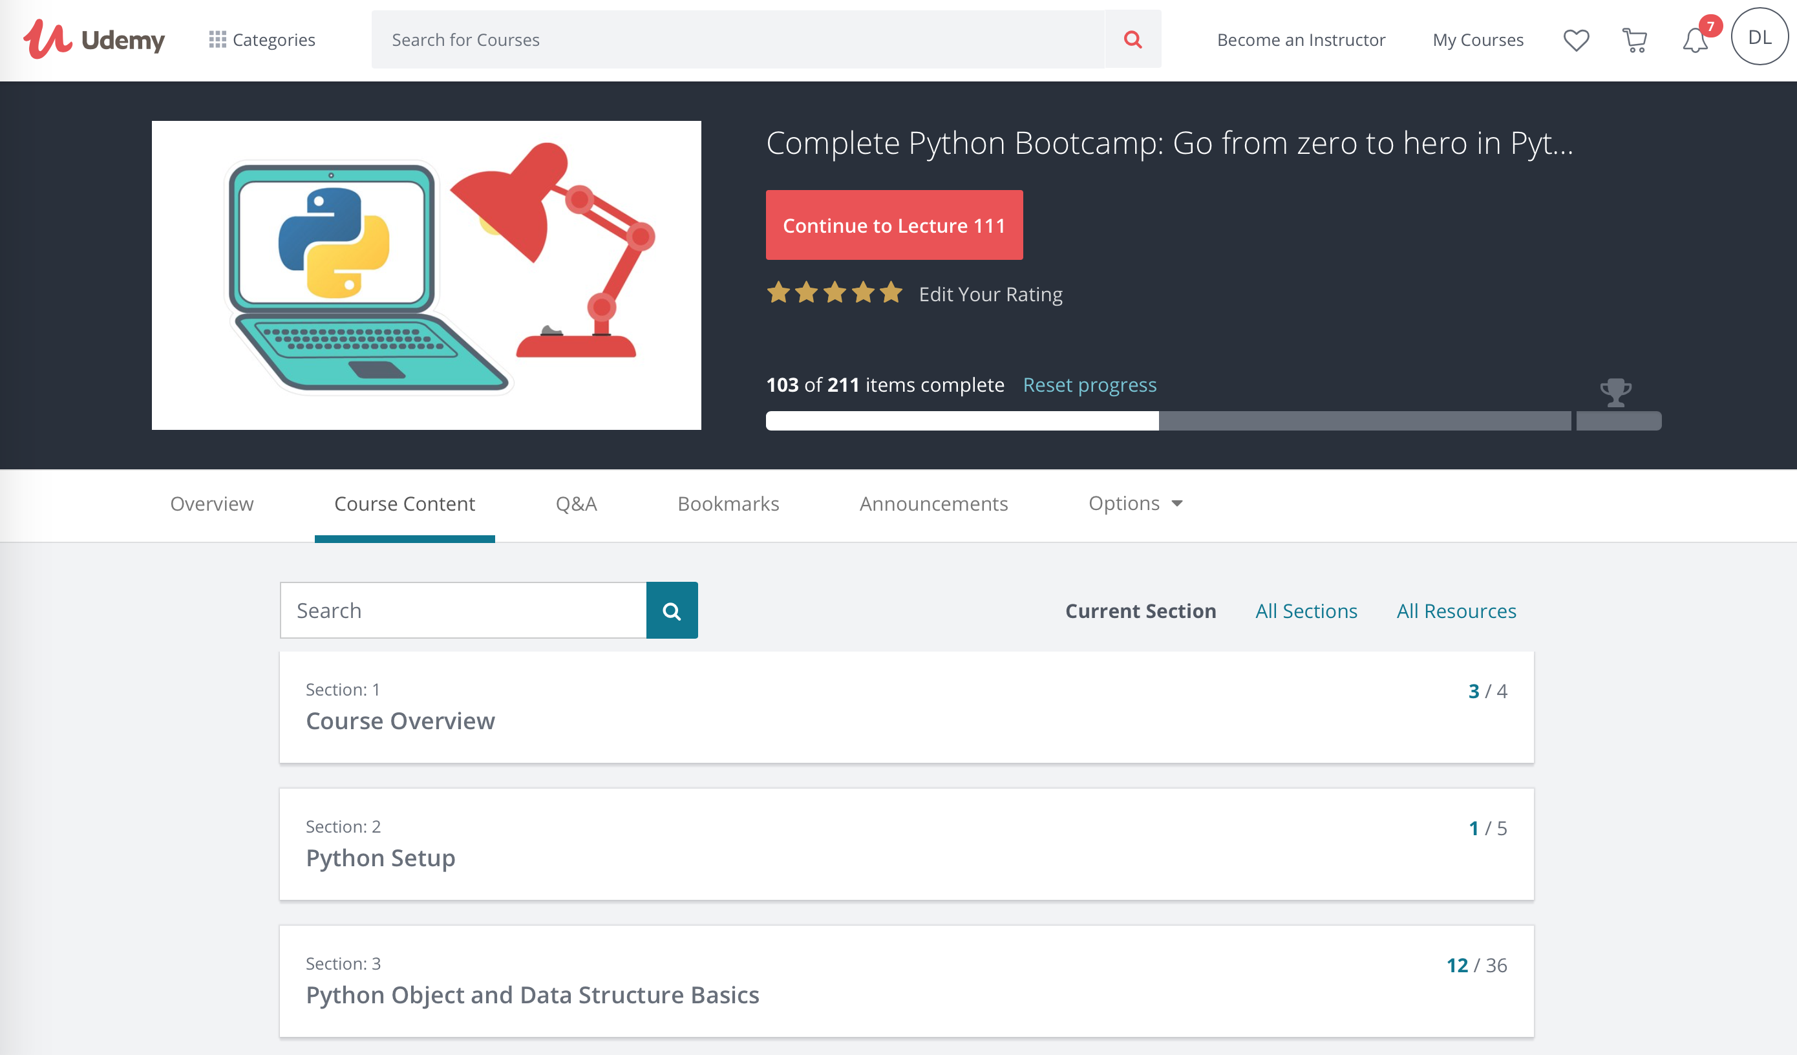The height and width of the screenshot is (1055, 1797).
Task: Click Edit Your Rating
Action: (x=990, y=294)
